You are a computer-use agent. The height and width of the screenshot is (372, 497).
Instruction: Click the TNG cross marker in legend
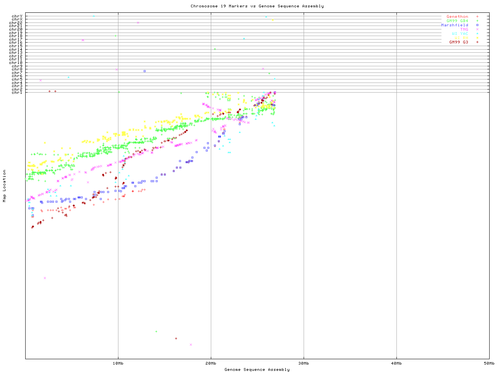click(477, 29)
